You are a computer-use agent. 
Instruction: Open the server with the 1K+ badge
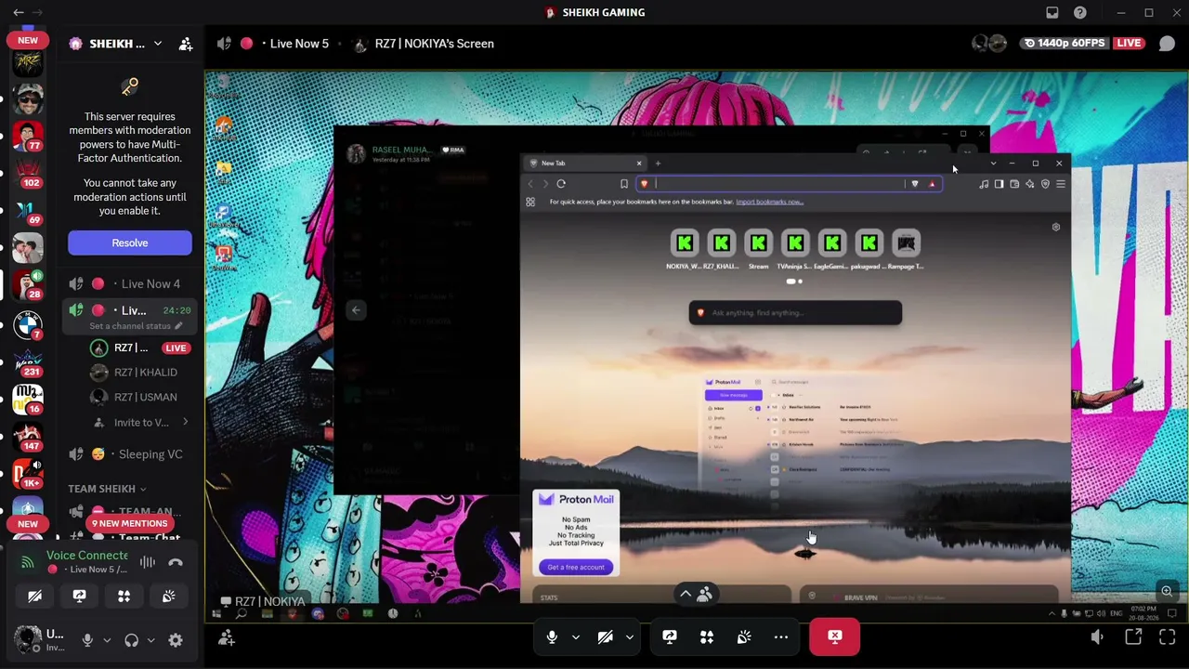pos(28,473)
